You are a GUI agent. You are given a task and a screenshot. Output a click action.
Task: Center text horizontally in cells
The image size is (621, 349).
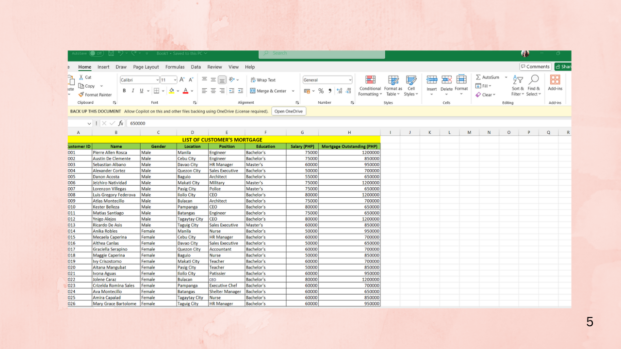[x=213, y=91]
